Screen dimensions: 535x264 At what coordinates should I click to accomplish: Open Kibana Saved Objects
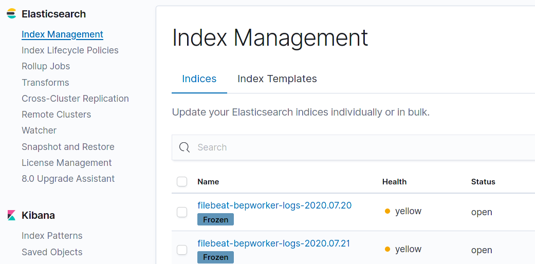(x=52, y=252)
